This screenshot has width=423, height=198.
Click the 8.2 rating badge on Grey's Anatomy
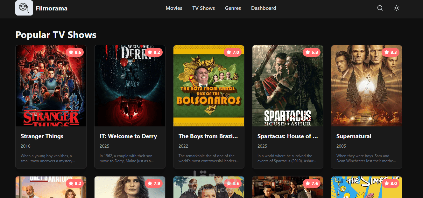coord(75,183)
